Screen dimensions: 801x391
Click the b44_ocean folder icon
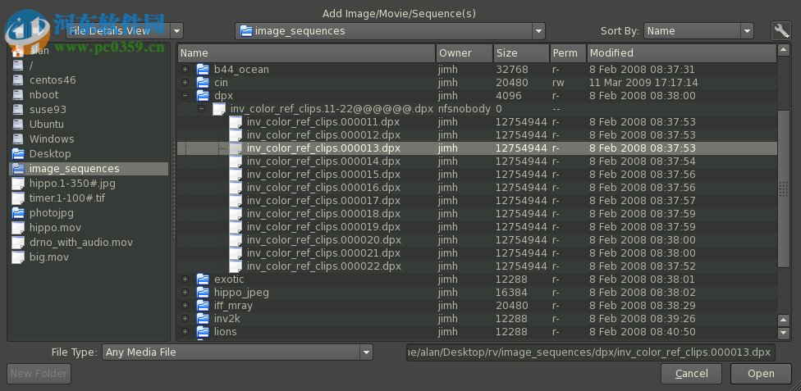click(x=203, y=70)
